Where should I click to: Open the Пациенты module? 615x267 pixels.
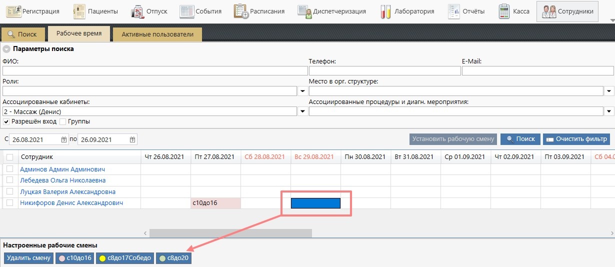click(96, 11)
